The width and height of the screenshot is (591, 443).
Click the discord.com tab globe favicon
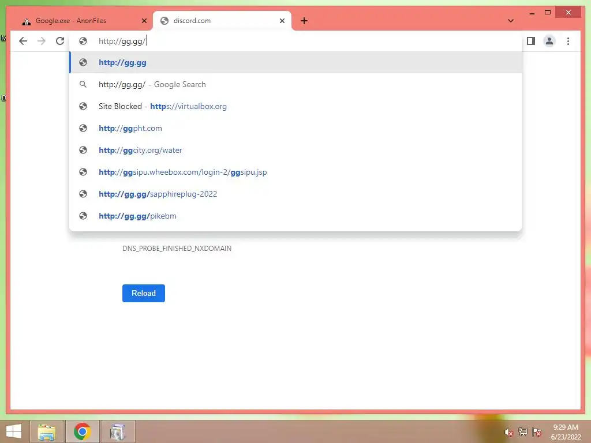(164, 21)
